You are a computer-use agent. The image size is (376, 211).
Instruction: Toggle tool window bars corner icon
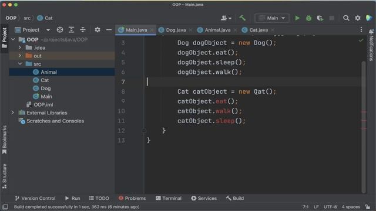(x=5, y=207)
